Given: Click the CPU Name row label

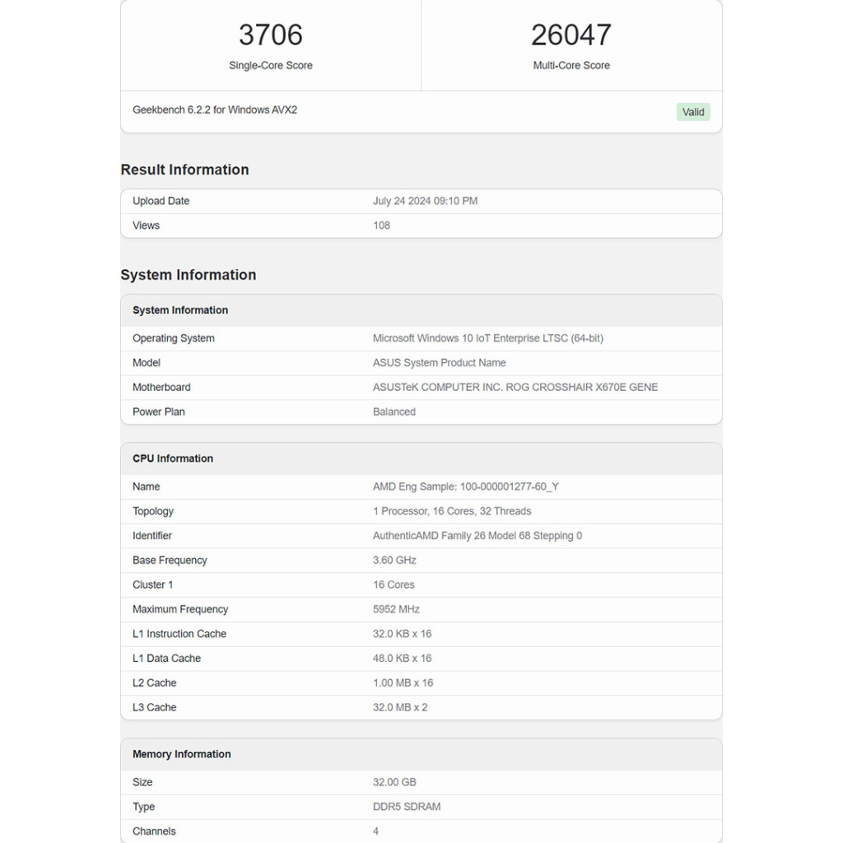Looking at the screenshot, I should (147, 487).
